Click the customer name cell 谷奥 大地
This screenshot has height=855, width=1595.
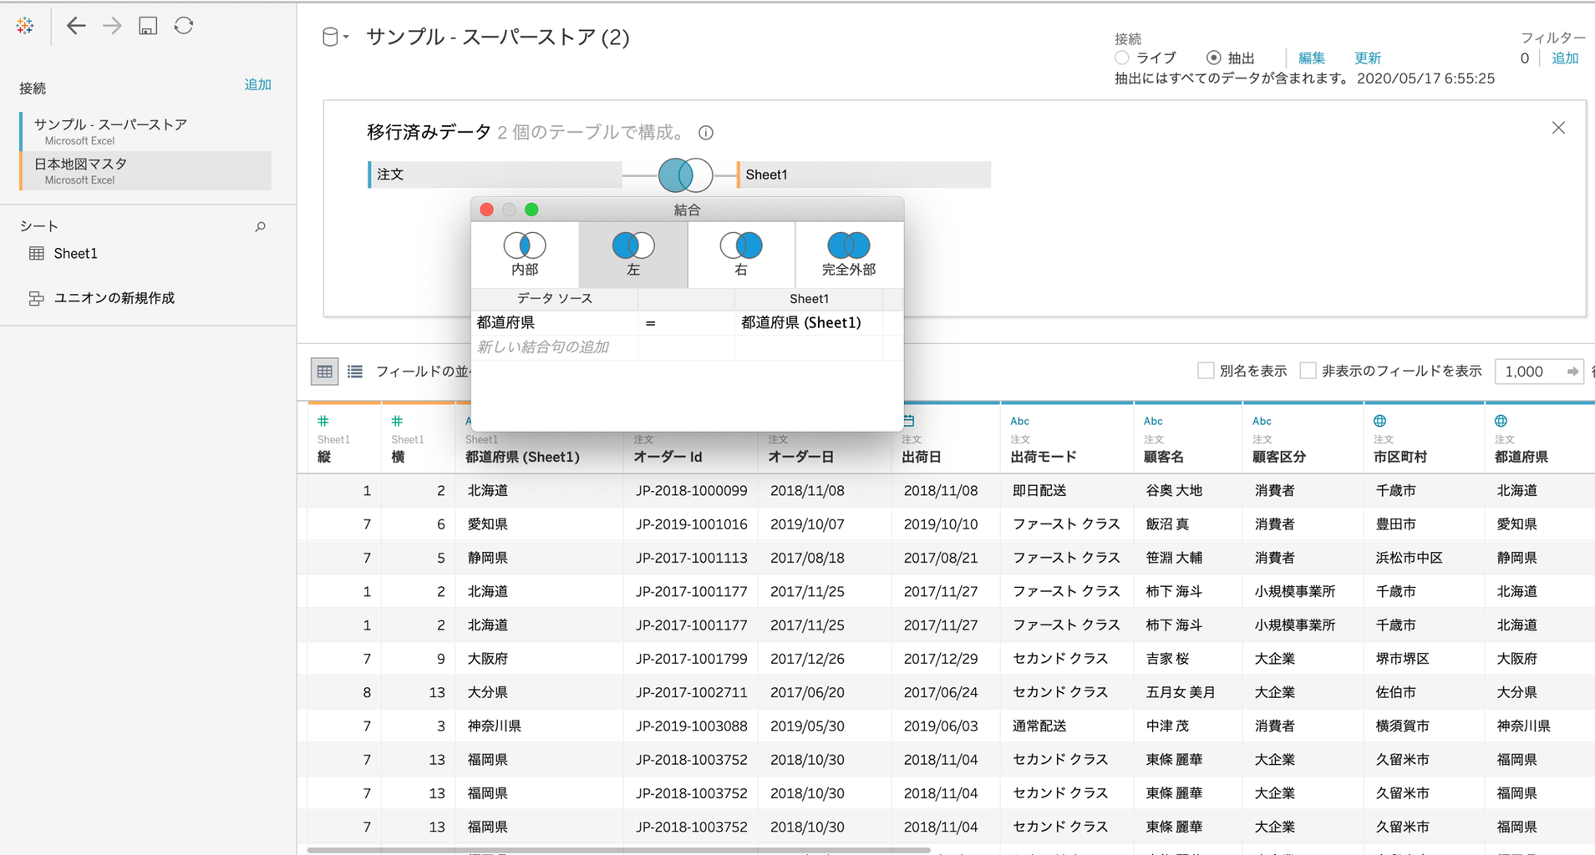click(1174, 491)
